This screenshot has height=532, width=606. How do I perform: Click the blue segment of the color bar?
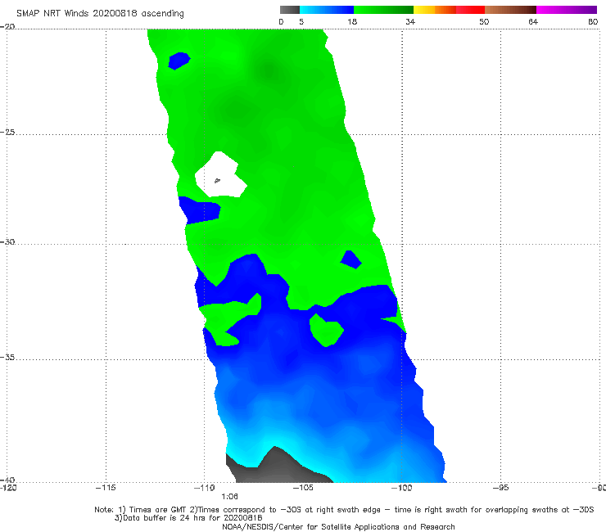coord(327,10)
